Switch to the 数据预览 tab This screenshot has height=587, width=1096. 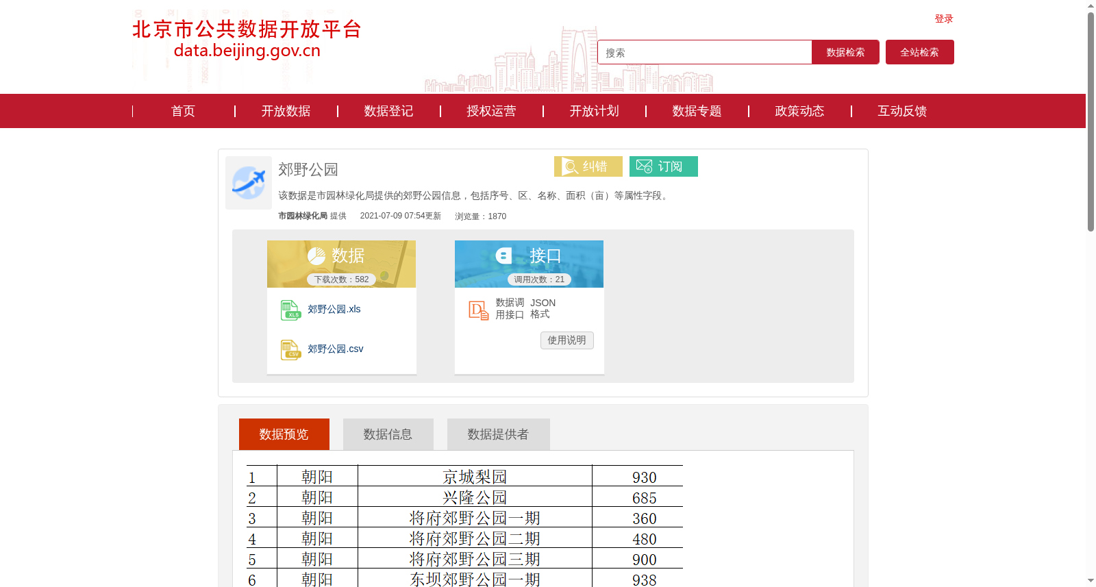pos(284,434)
